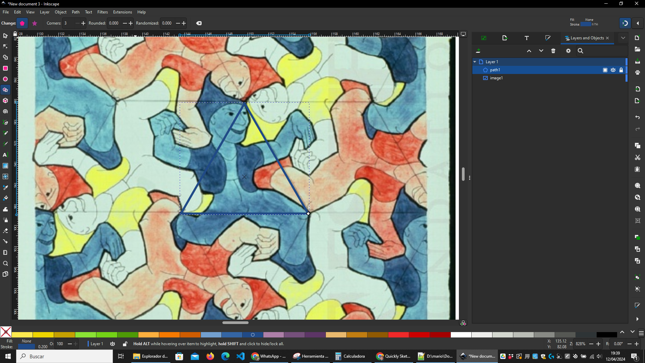Select the Gradient tool

[x=5, y=166]
